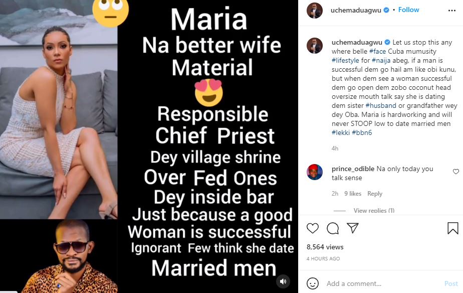
Task: View the 9 likes on comment
Action: [x=353, y=194]
